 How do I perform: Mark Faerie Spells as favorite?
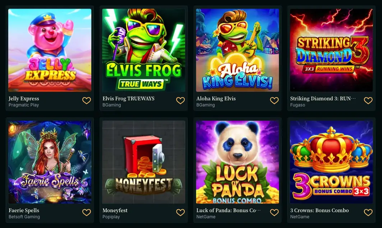click(87, 213)
